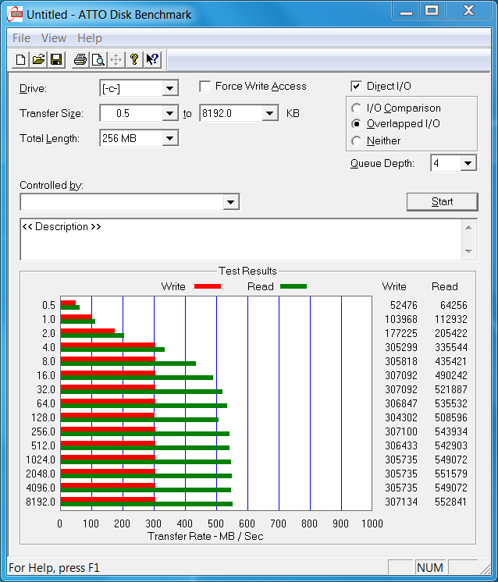Click the read value 435421
The height and width of the screenshot is (582, 498).
coord(450,361)
